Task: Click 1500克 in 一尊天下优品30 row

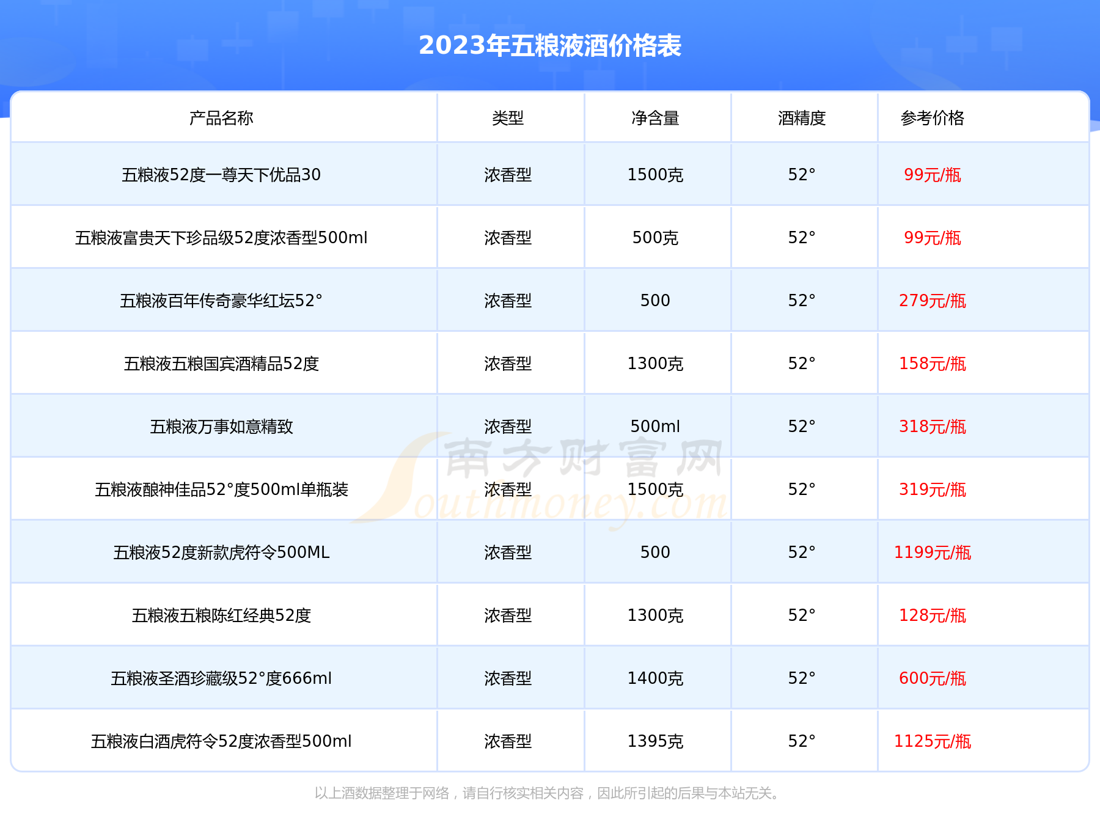Action: (x=655, y=175)
